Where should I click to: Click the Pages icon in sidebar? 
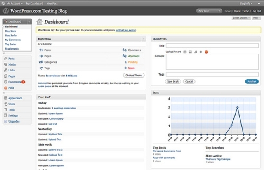[5, 76]
